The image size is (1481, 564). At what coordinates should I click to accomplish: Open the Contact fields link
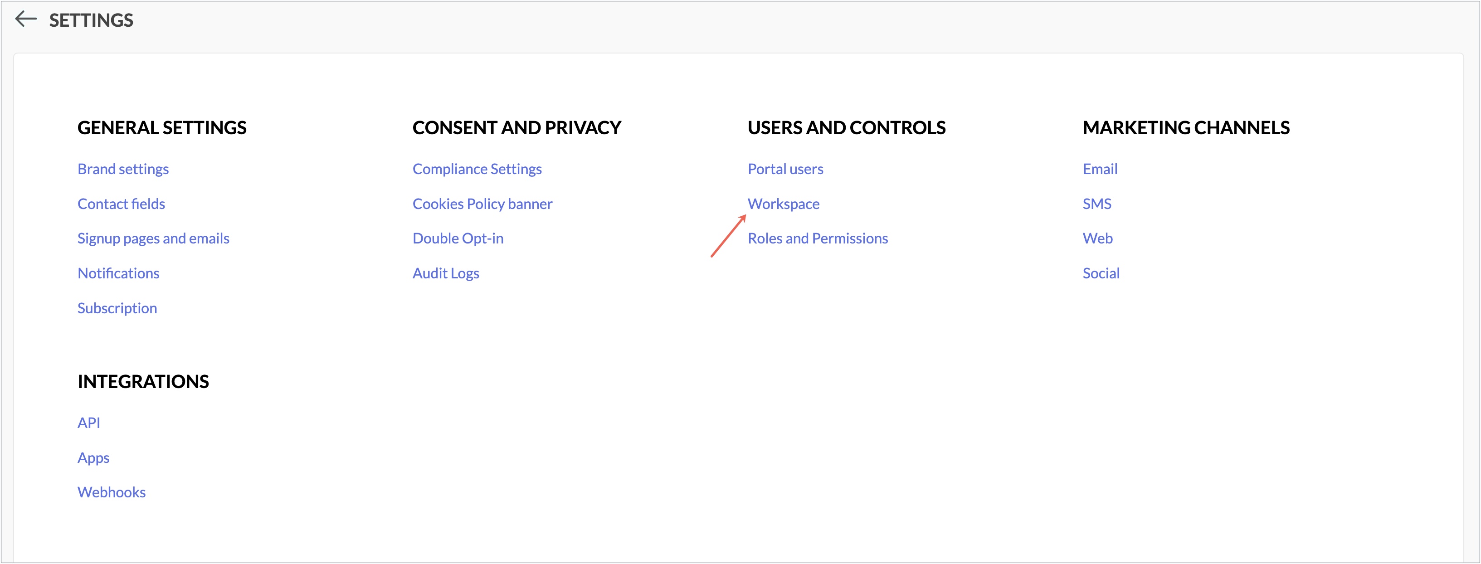[x=122, y=204]
